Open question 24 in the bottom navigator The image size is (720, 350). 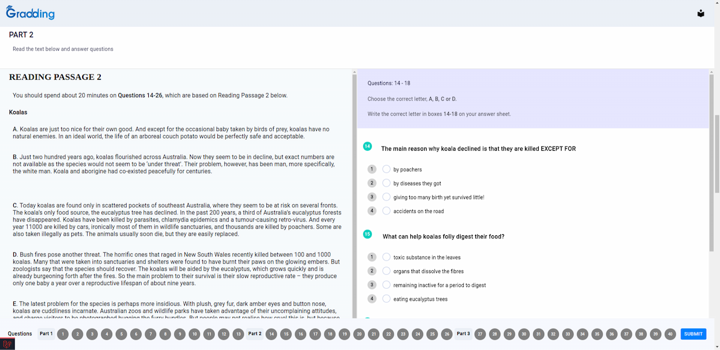[418, 334]
